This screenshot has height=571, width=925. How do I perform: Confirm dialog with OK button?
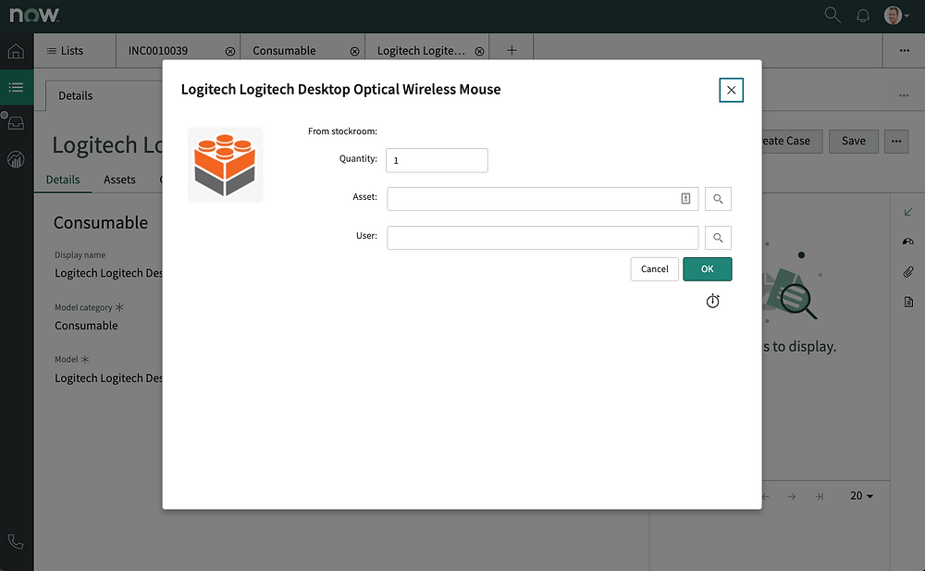tap(708, 269)
